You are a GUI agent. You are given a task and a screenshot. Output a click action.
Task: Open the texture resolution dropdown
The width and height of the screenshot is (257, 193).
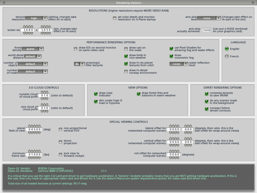(36, 18)
